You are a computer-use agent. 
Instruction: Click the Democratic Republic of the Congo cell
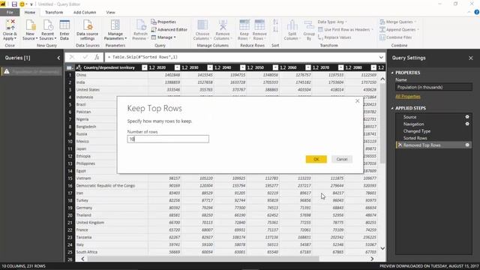click(112, 185)
